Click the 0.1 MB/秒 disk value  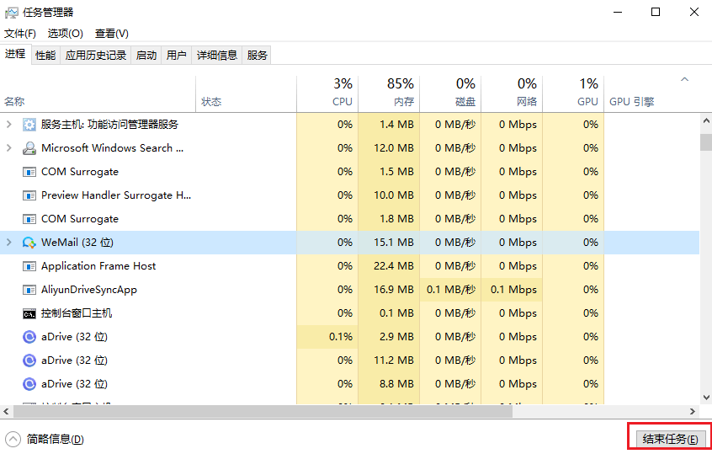tap(451, 290)
